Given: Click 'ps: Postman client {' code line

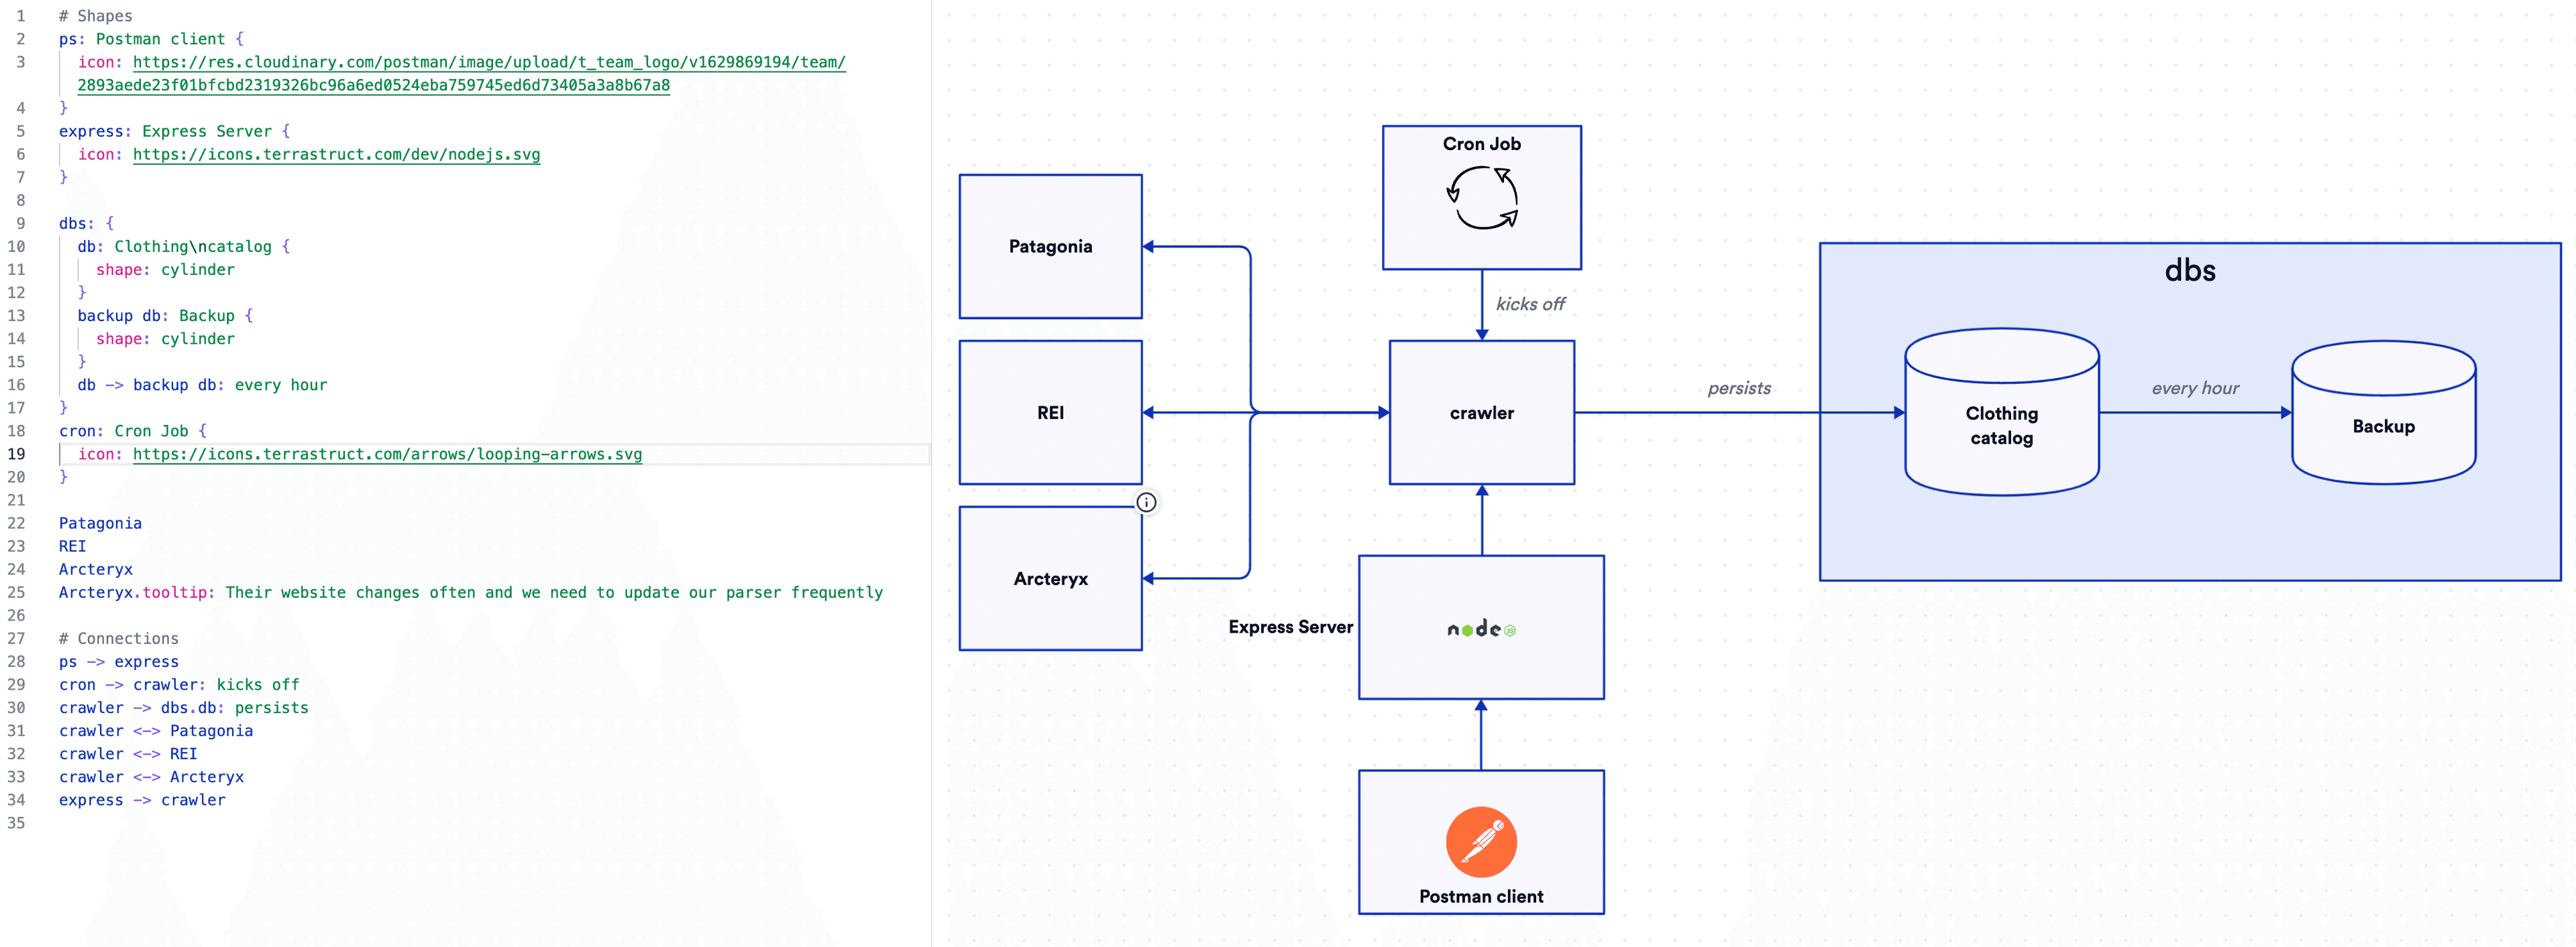Looking at the screenshot, I should [x=151, y=39].
